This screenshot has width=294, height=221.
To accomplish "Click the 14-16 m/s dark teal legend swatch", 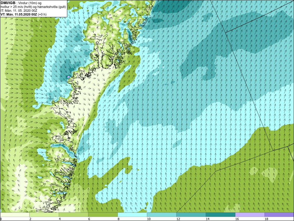I will click(x=220, y=215).
